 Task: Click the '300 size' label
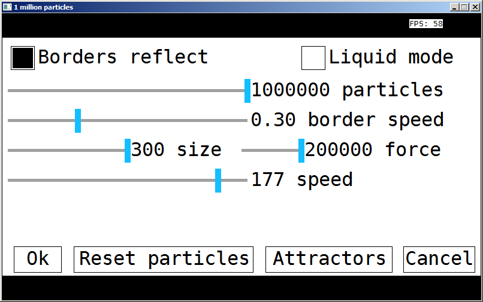click(177, 150)
